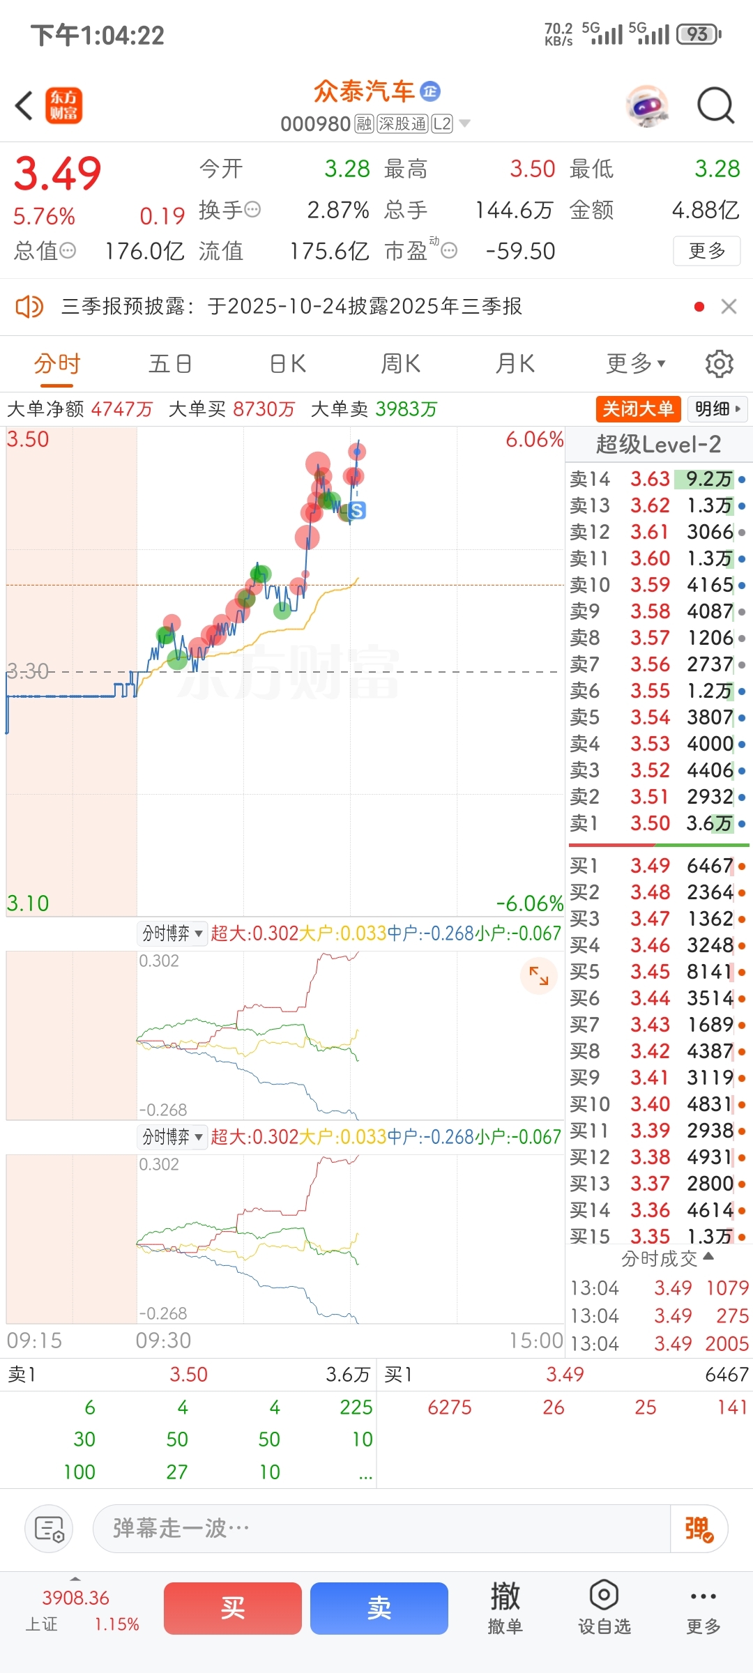Open the 东方财富 logo icon
This screenshot has height=1673, width=753.
pos(64,105)
